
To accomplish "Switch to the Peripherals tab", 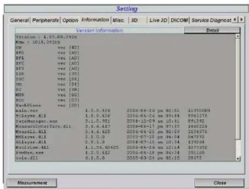I will 45,20.
